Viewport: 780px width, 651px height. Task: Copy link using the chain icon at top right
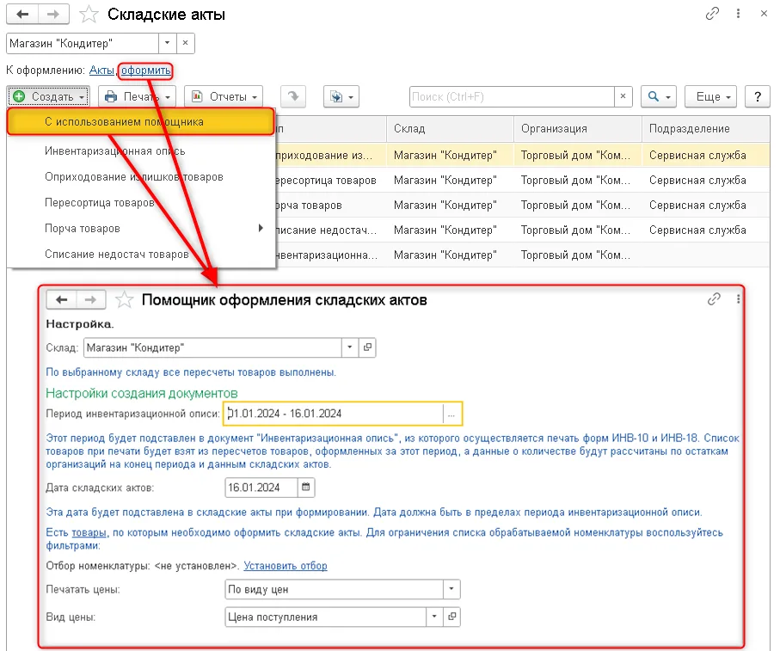click(x=712, y=14)
